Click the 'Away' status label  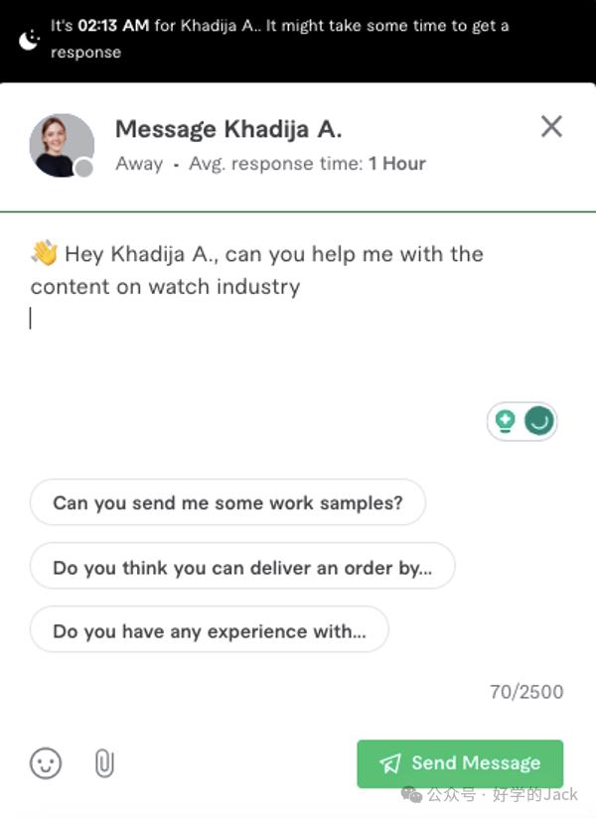point(139,164)
